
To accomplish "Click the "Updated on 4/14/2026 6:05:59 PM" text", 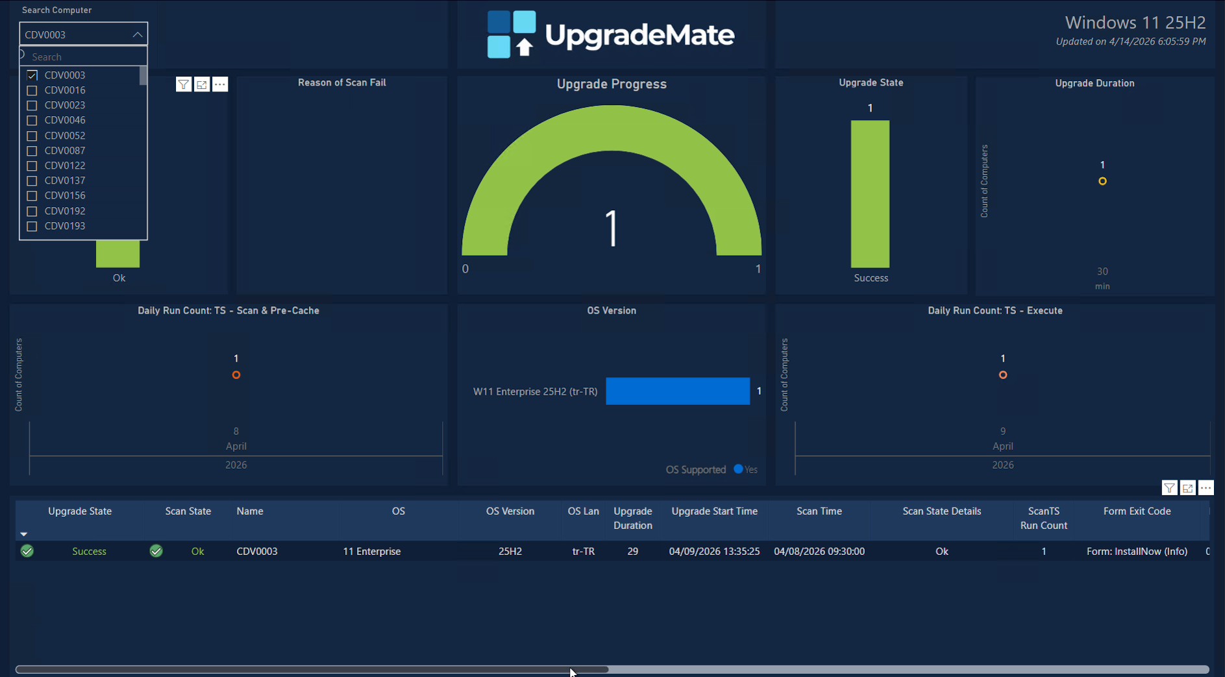I will (1131, 42).
